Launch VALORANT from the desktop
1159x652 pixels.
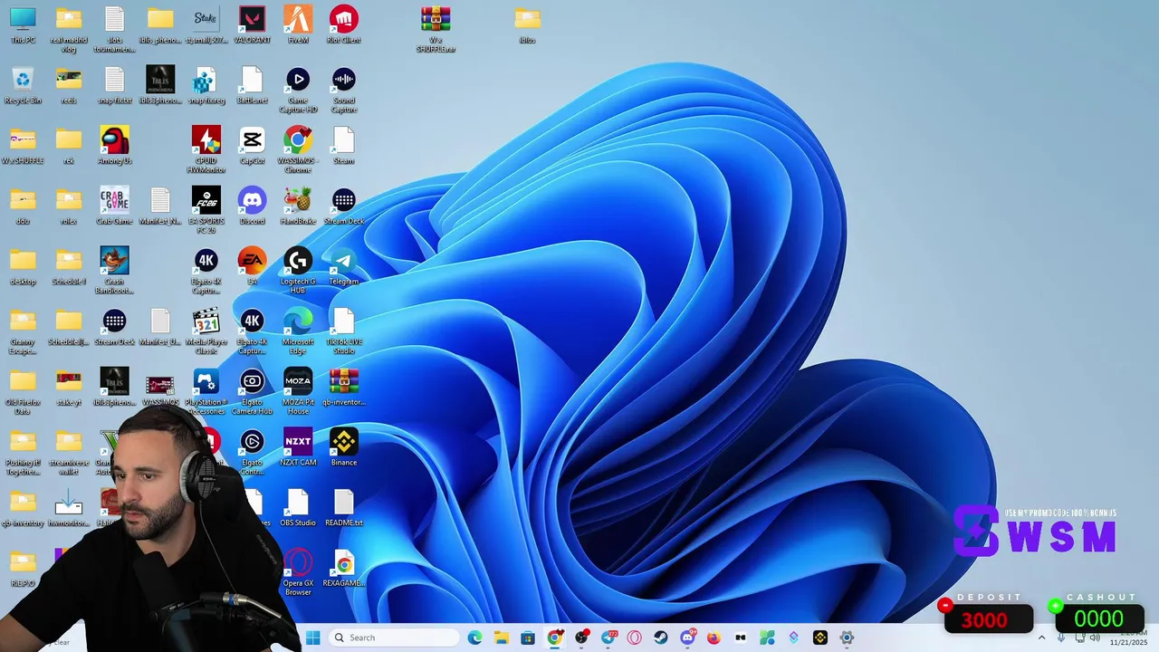pos(252,25)
